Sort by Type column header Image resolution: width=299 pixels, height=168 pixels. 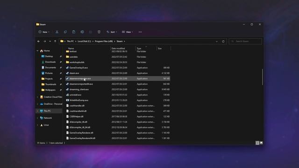(x=139, y=49)
